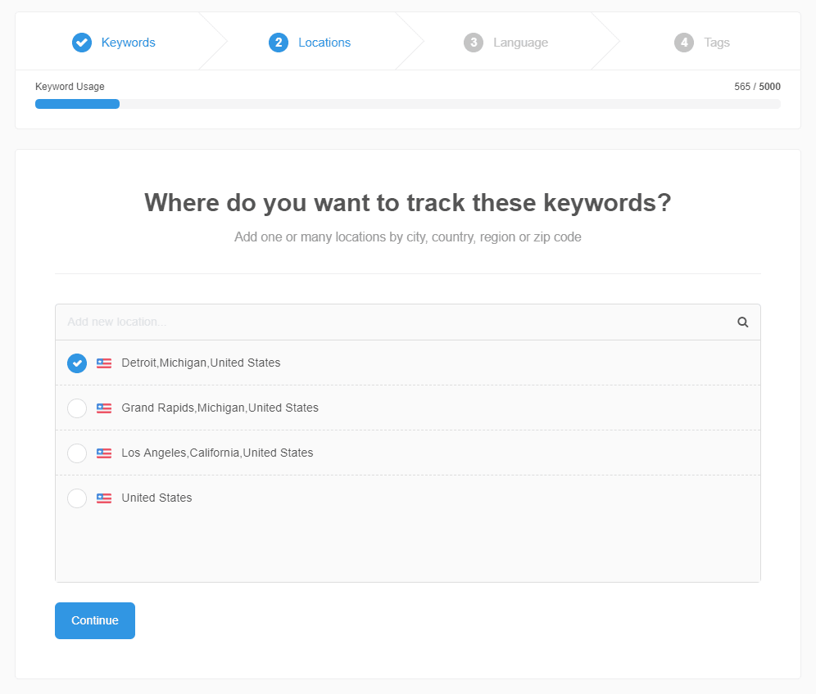Click the US flag beside Detroit, Michigan
The height and width of the screenshot is (694, 816).
(103, 363)
